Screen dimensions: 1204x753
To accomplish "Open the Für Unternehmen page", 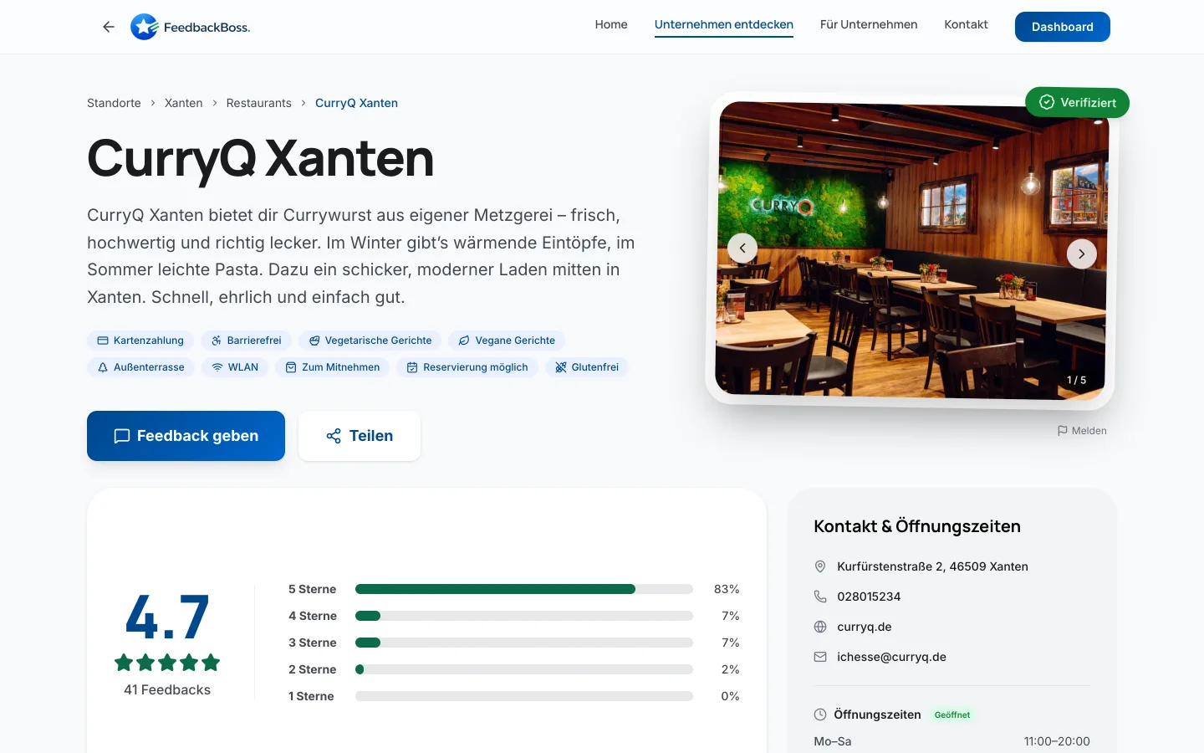I will coord(869,24).
